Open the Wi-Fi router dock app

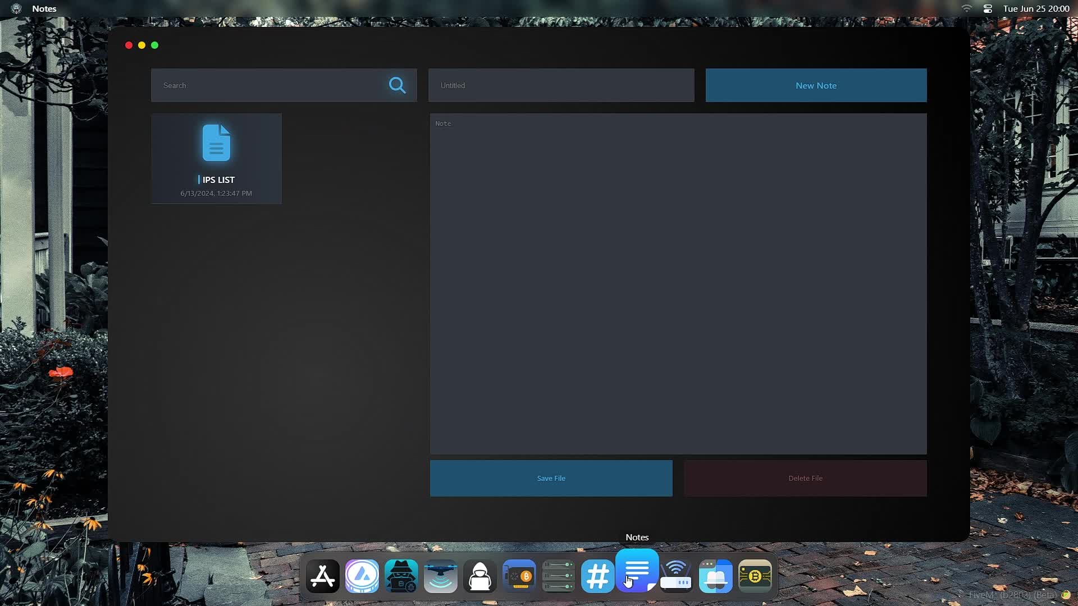point(676,576)
